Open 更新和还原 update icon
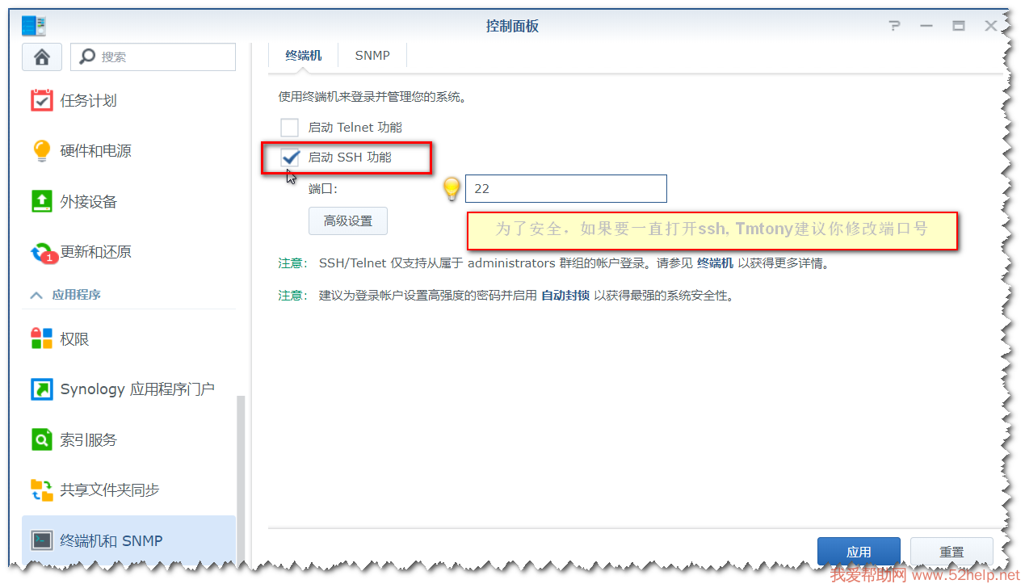The image size is (1025, 584). click(41, 252)
